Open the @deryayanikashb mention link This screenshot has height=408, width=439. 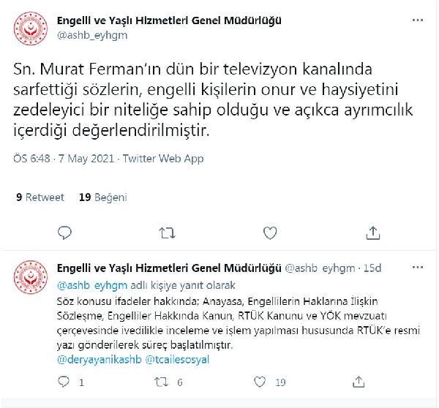99,360
